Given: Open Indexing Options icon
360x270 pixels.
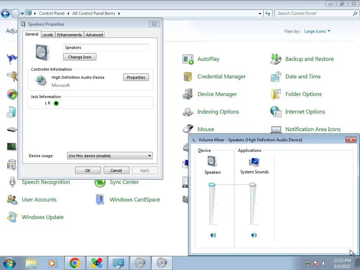Looking at the screenshot, I should pos(188,112).
